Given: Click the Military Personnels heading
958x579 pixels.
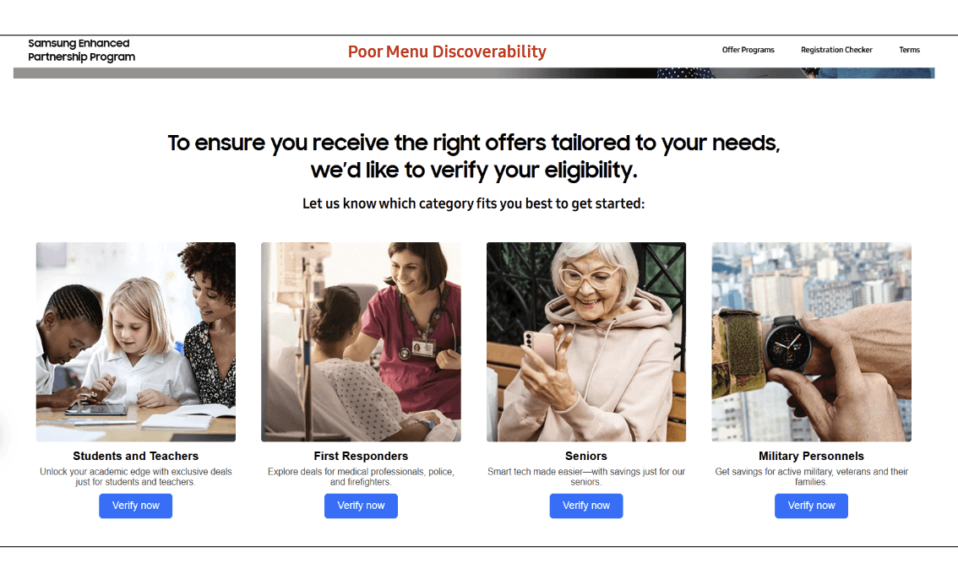Looking at the screenshot, I should 811,456.
